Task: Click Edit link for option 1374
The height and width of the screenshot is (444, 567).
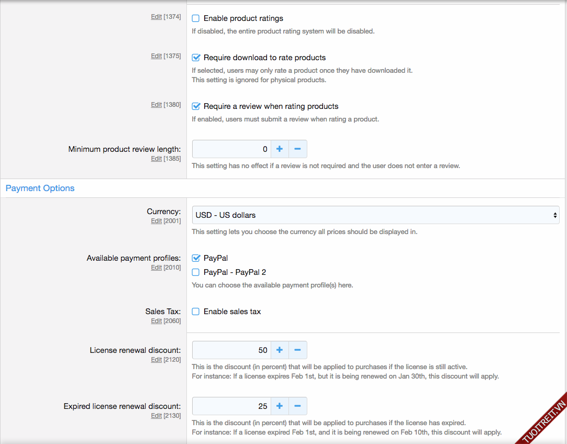Action: 156,17
